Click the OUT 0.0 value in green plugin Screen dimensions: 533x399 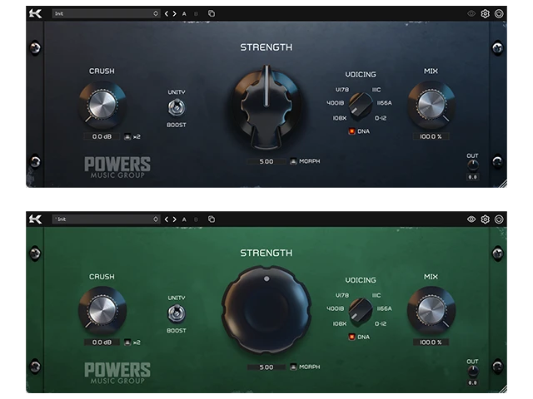[472, 382]
